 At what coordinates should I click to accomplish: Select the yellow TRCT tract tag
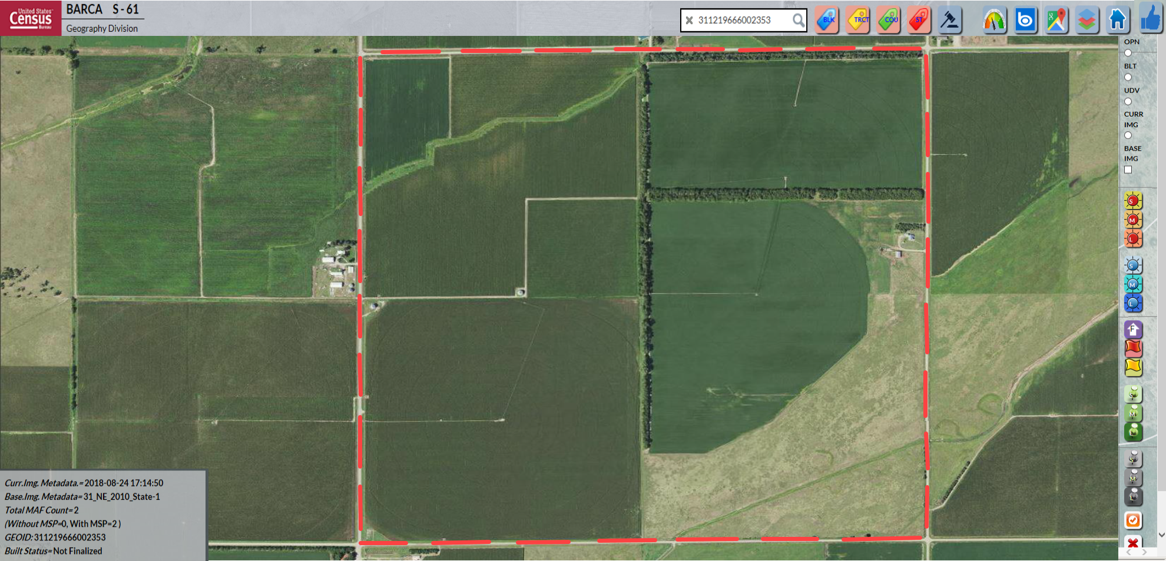point(858,20)
